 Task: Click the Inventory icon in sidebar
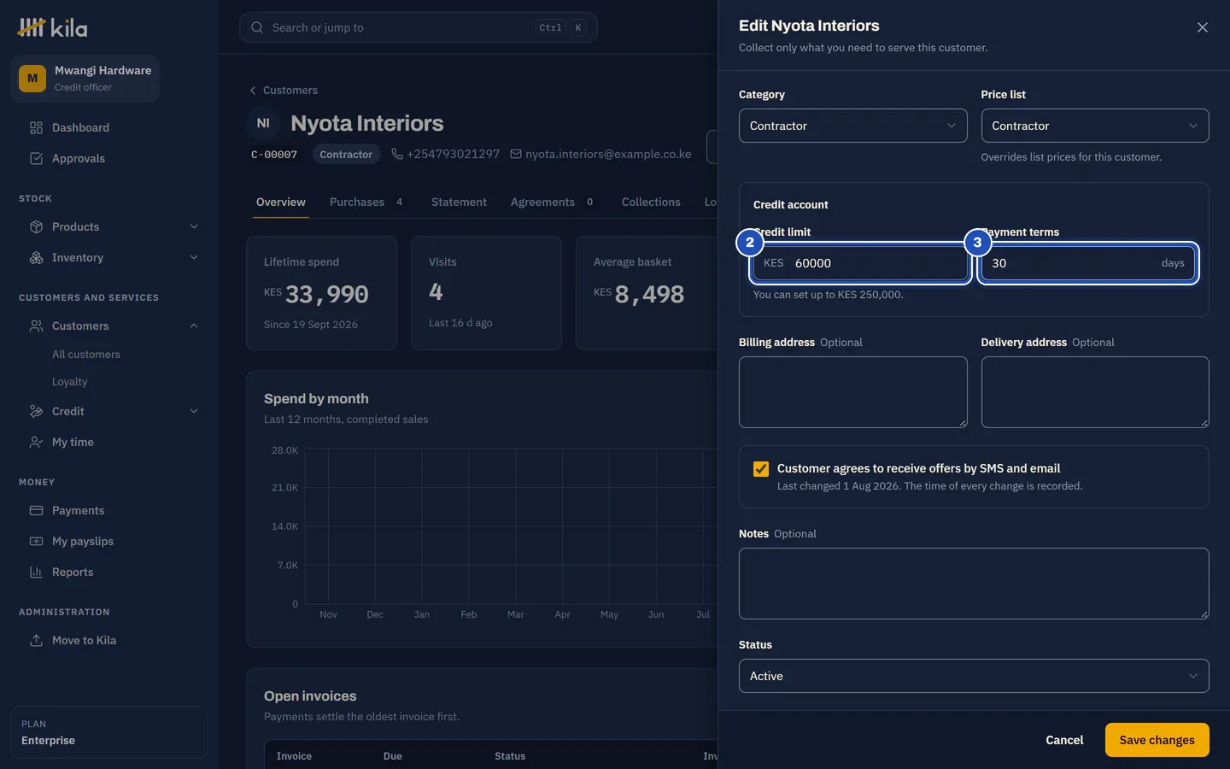click(x=36, y=257)
